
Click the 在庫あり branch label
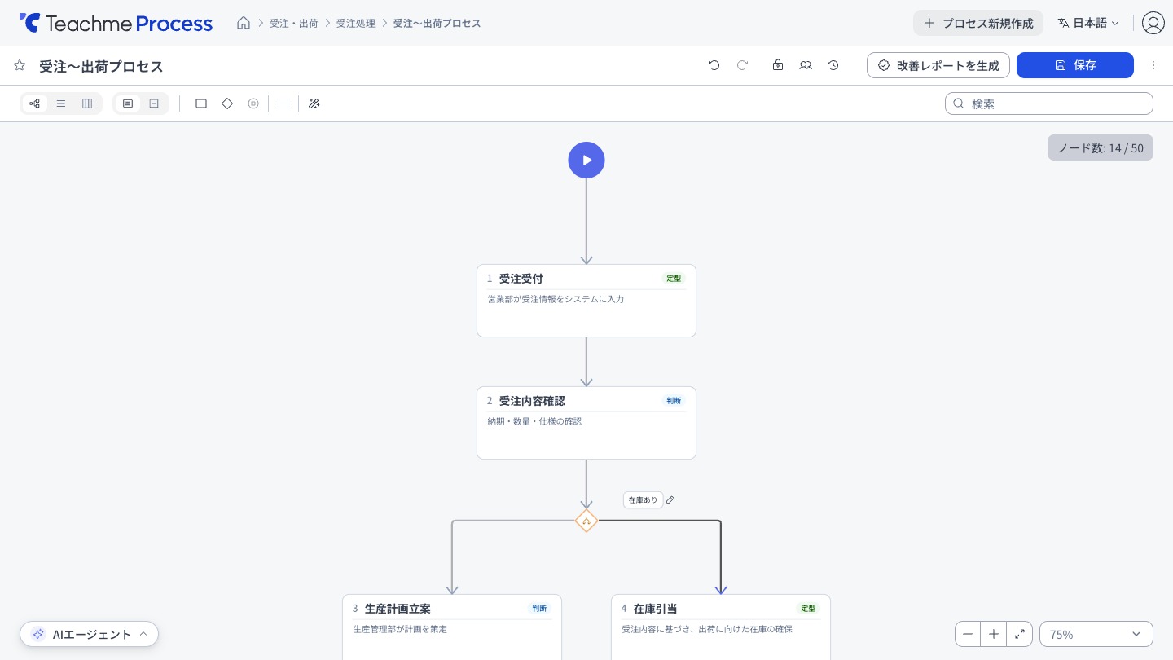(x=644, y=499)
